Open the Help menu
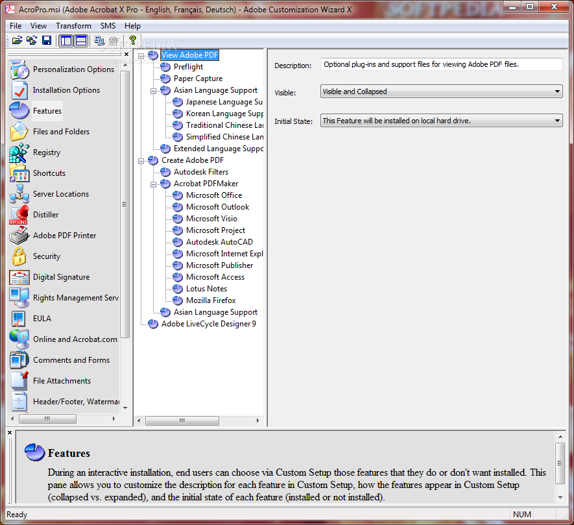The height and width of the screenshot is (525, 574). tap(132, 26)
